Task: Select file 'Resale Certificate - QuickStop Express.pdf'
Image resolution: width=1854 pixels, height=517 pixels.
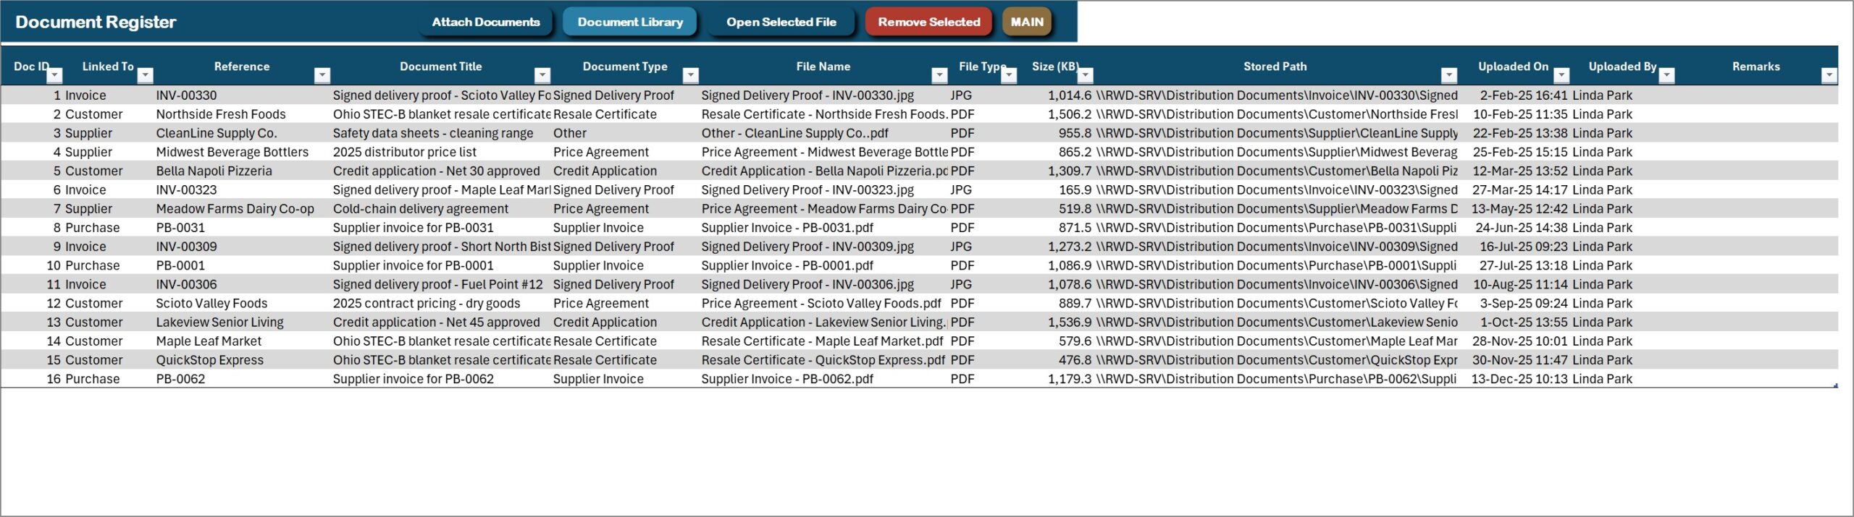Action: pos(823,359)
